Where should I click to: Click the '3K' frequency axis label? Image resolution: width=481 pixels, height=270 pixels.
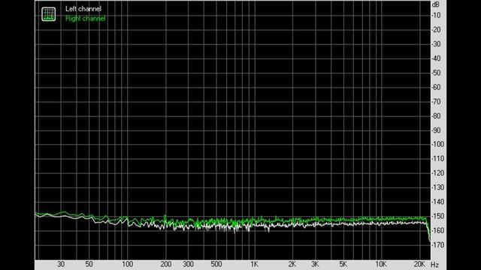[315, 264]
